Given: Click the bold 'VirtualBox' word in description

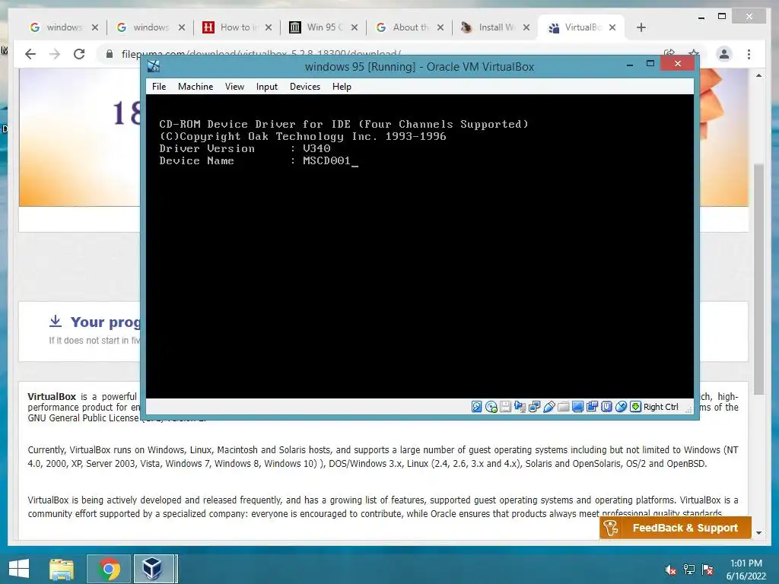Looking at the screenshot, I should point(52,396).
